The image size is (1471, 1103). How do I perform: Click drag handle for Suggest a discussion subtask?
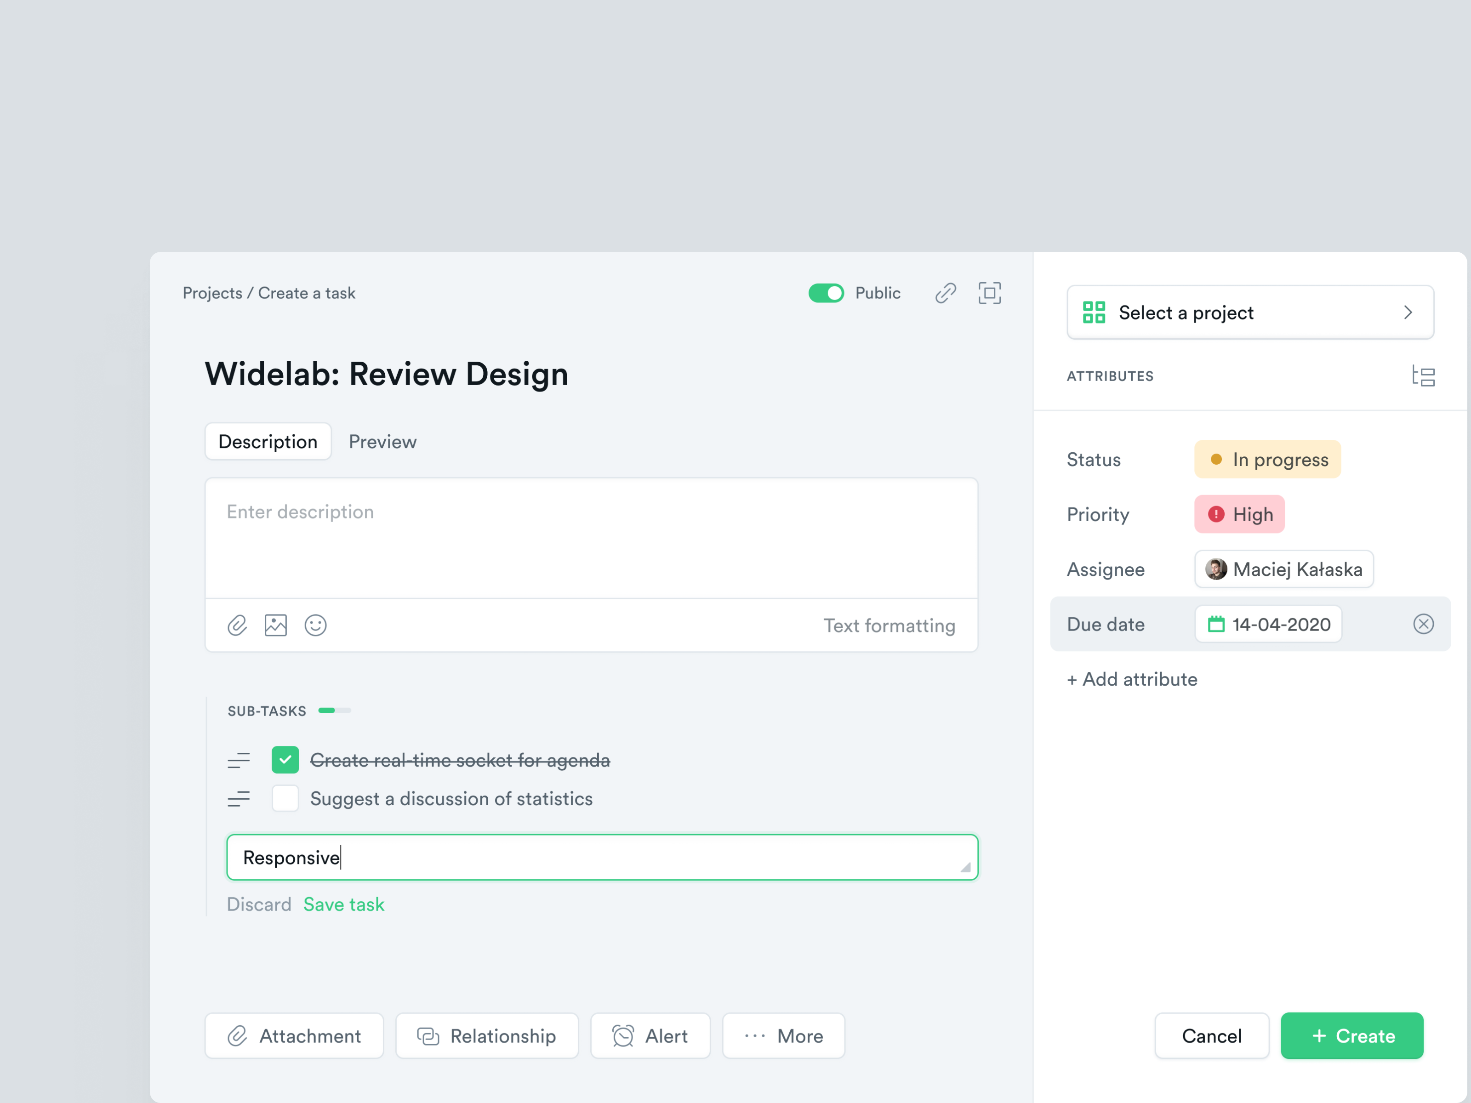[238, 798]
